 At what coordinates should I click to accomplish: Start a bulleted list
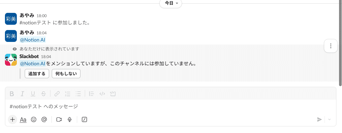coord(78,94)
